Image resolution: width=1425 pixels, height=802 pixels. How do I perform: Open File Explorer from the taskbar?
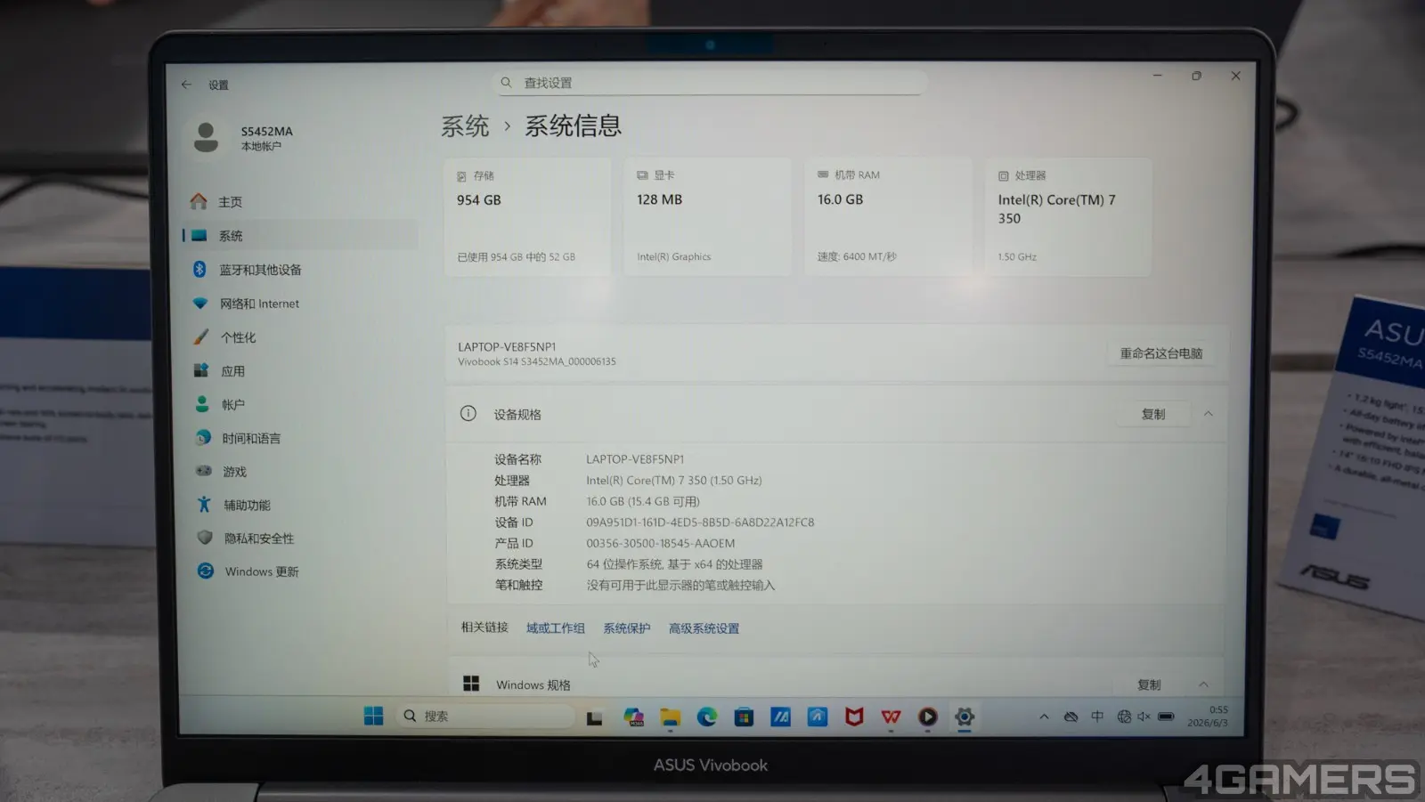pyautogui.click(x=671, y=717)
